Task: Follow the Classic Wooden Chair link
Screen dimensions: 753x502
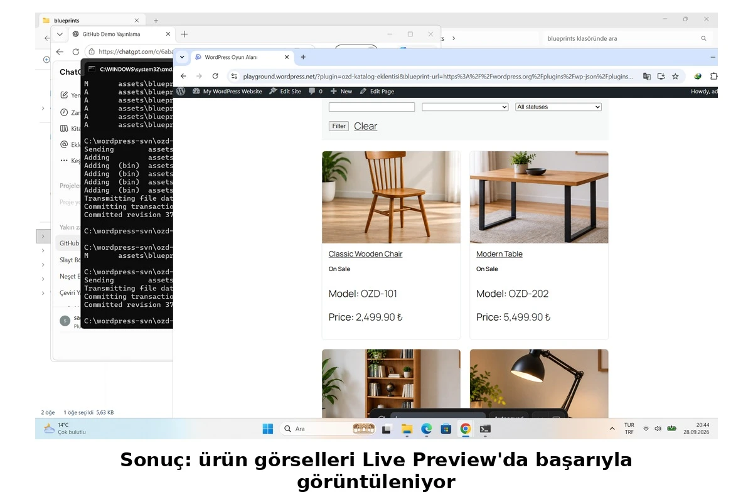Action: [x=365, y=254]
